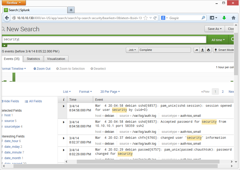This screenshot has height=170, width=240.
Task: Open the All time range picker
Action: (218, 40)
